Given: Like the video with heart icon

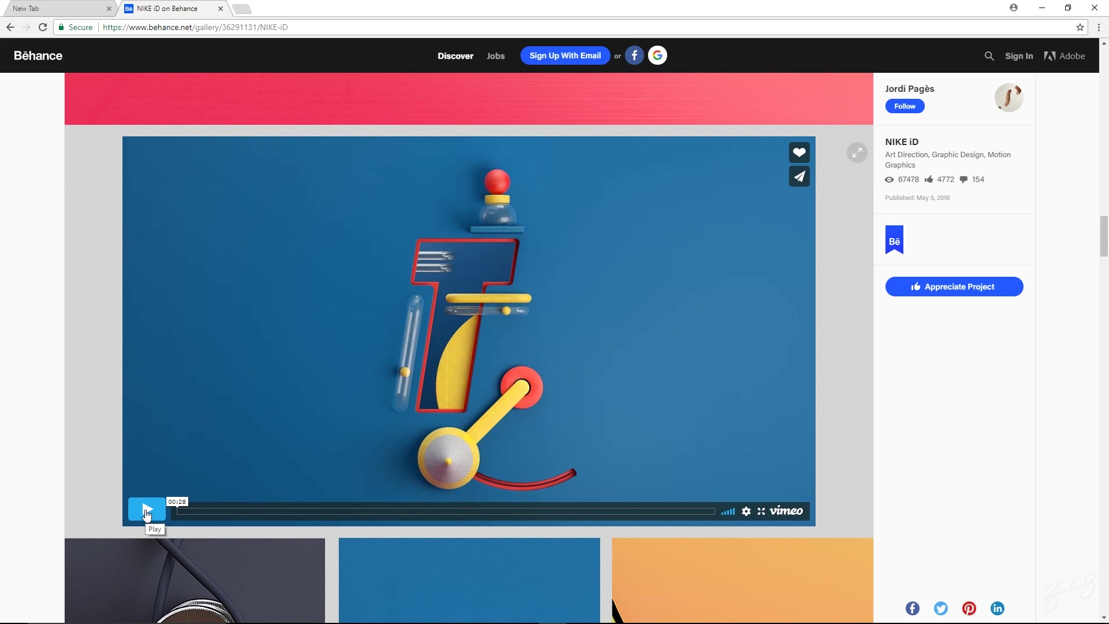Looking at the screenshot, I should pyautogui.click(x=799, y=153).
